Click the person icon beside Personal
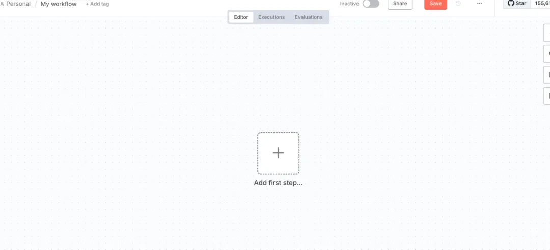Viewport: 550px width, 250px height. click(2, 4)
